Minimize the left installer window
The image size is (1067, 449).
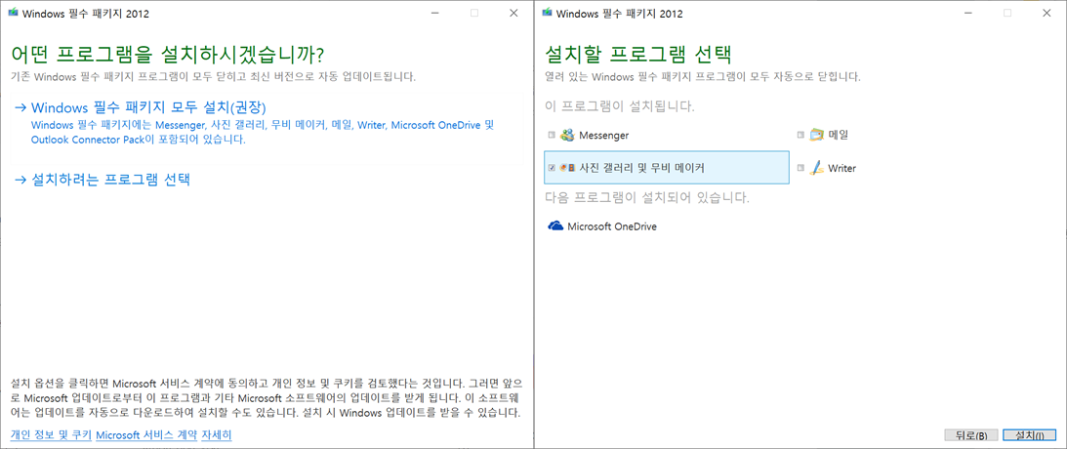point(434,13)
